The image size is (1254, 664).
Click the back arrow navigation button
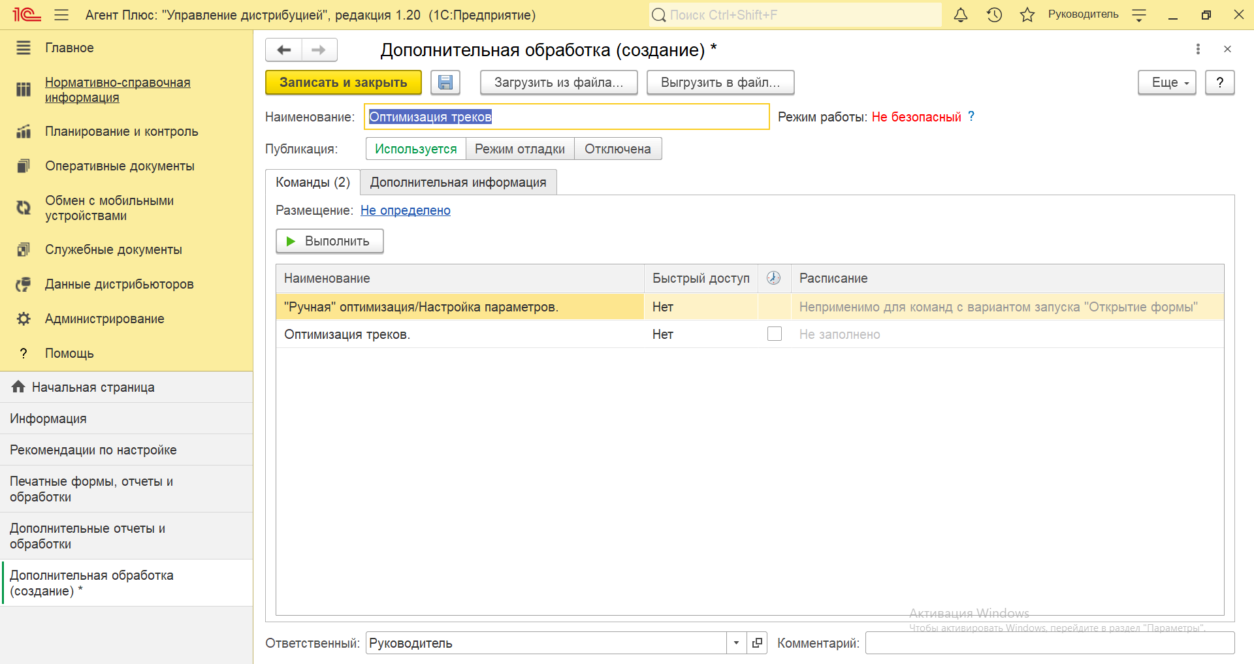[284, 50]
